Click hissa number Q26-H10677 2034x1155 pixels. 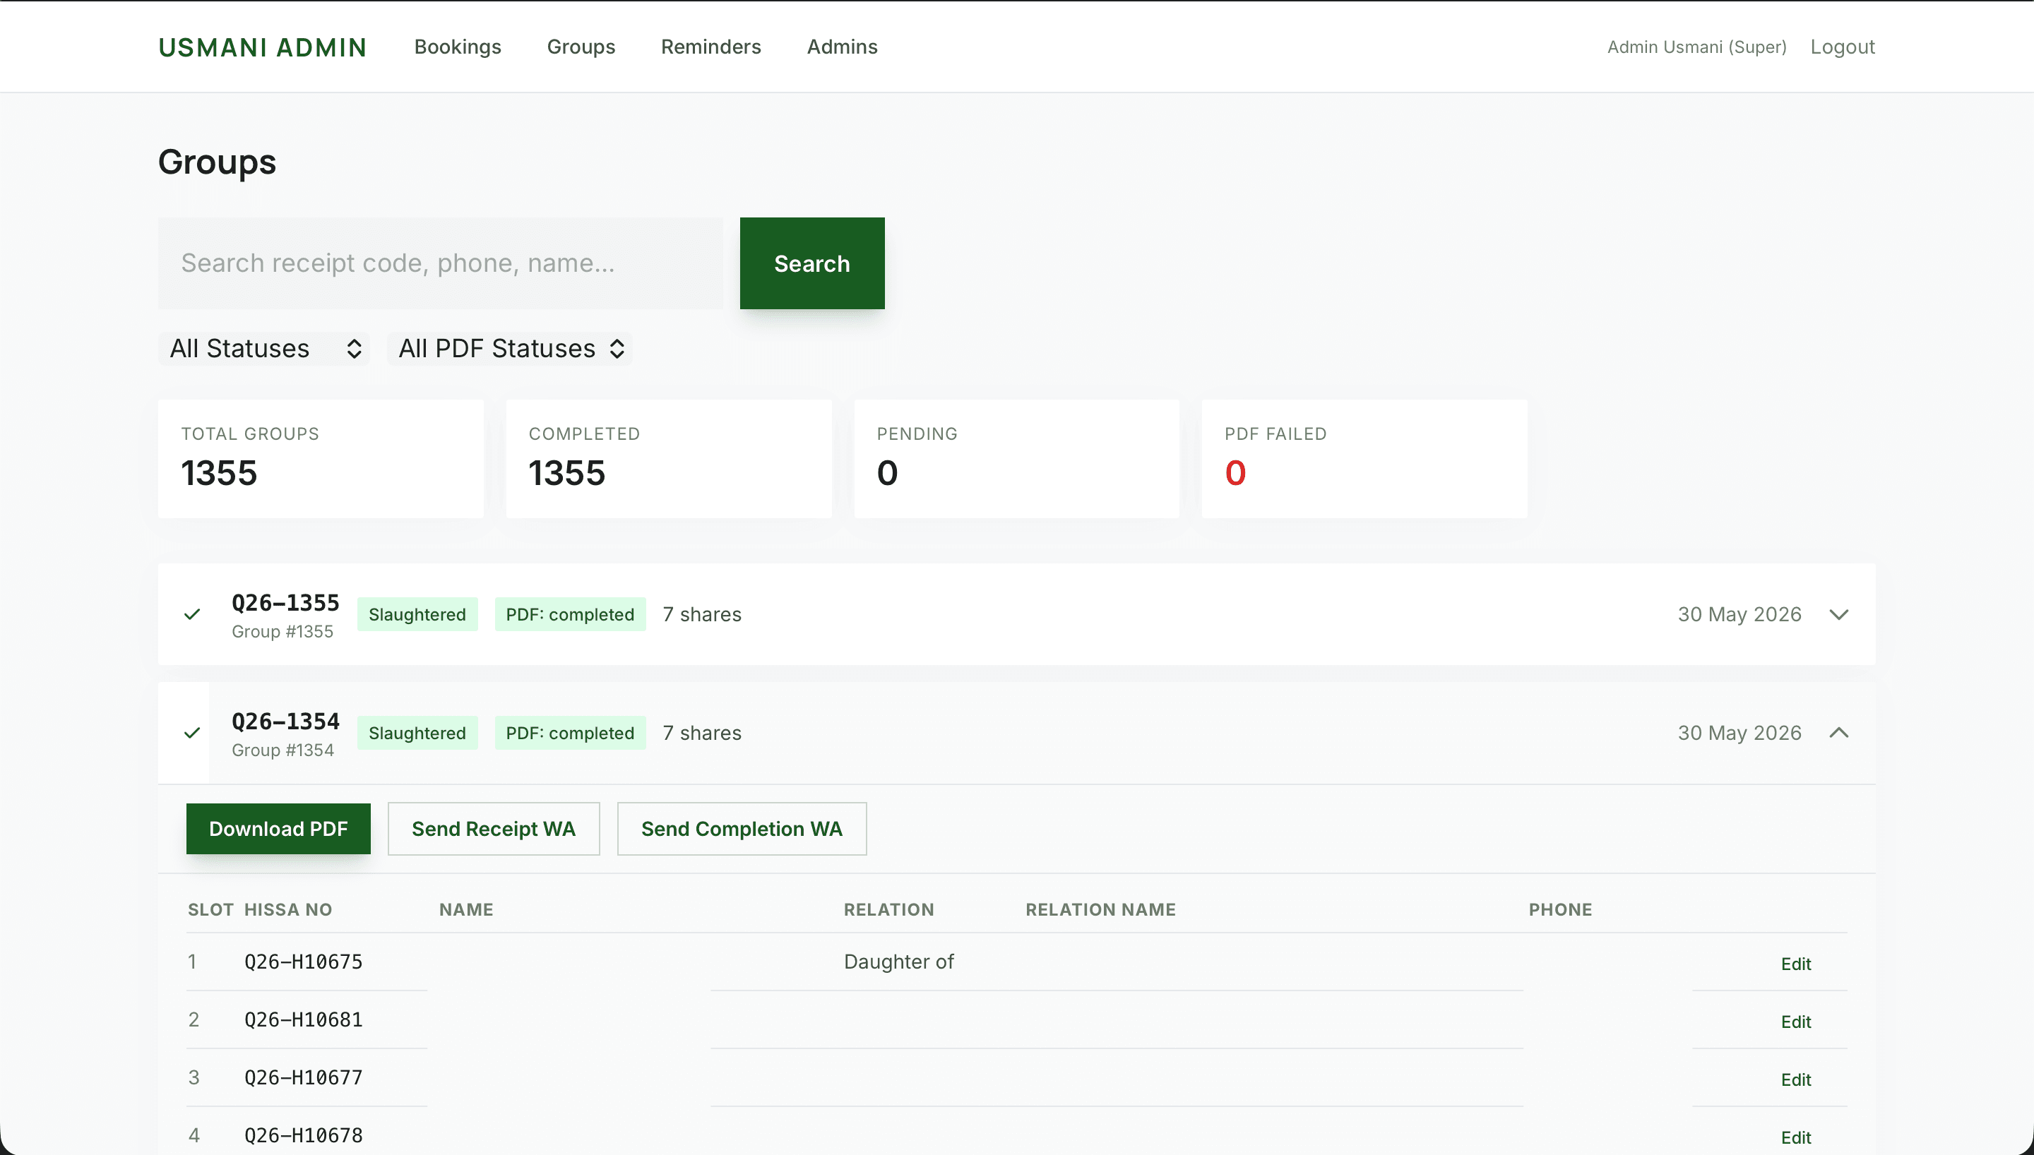pyautogui.click(x=303, y=1077)
